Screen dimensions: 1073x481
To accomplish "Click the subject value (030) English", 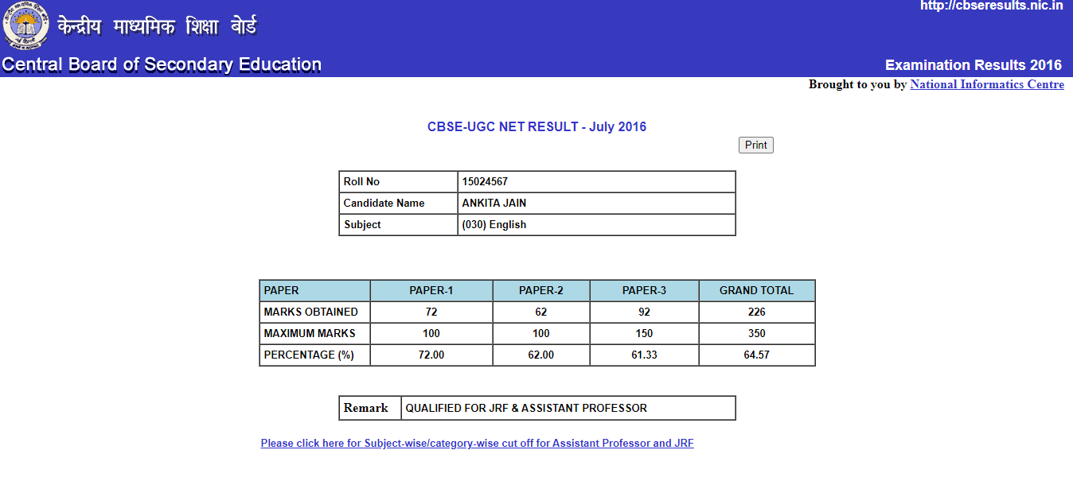I will (494, 225).
